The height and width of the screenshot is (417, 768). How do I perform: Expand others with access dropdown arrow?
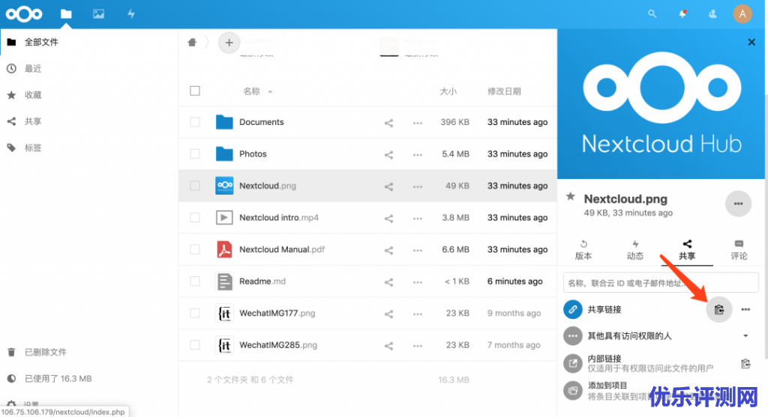pyautogui.click(x=745, y=336)
